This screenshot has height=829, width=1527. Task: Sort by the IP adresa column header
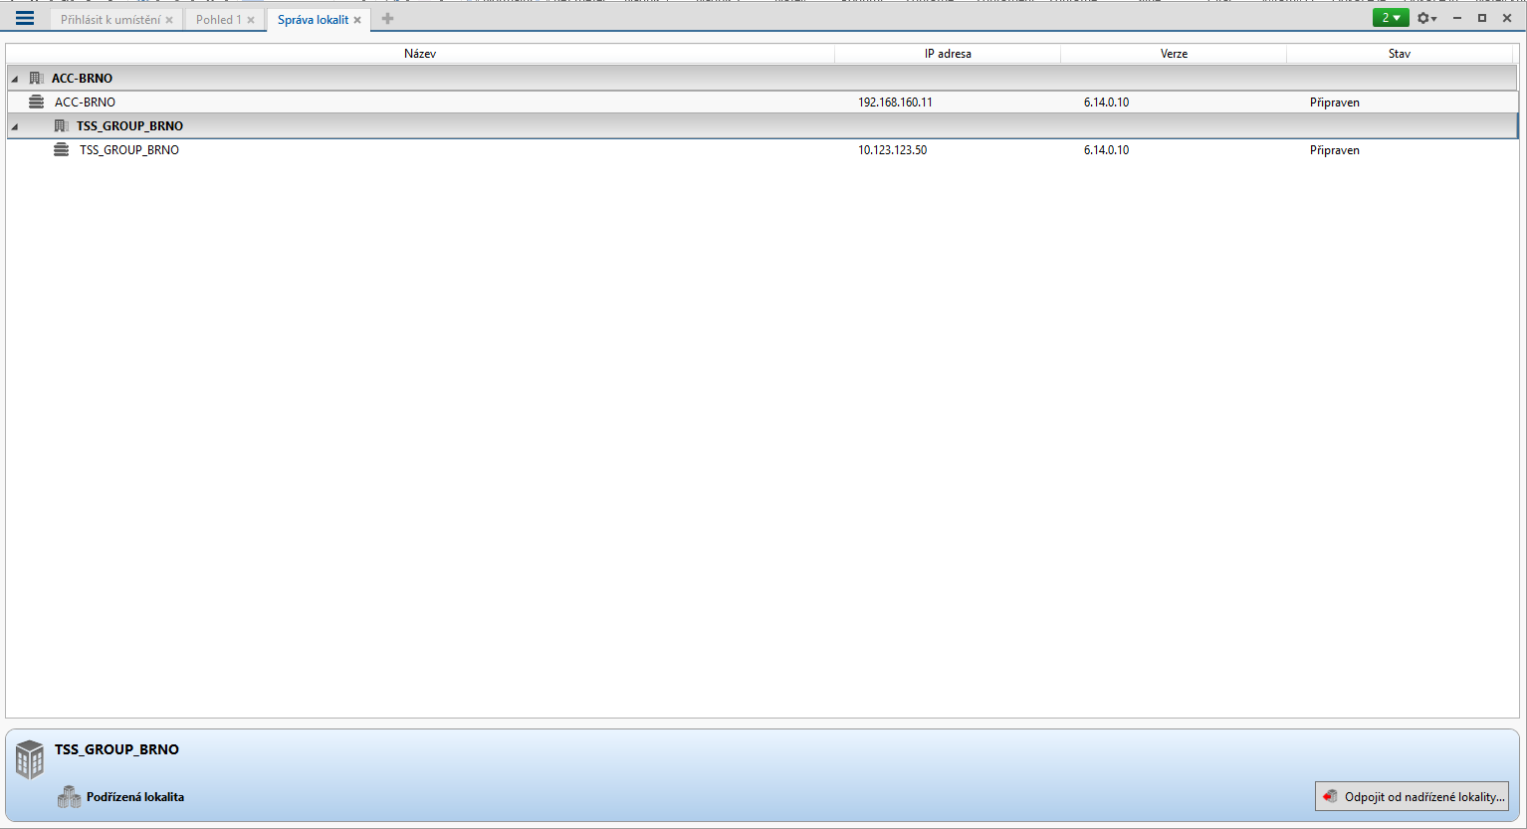[x=947, y=54]
